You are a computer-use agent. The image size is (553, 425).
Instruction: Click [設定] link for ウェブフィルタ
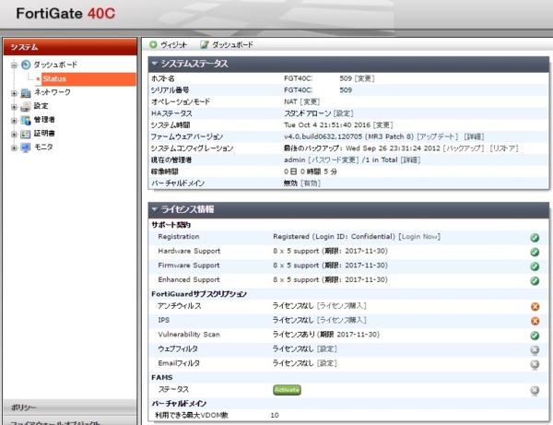click(327, 348)
